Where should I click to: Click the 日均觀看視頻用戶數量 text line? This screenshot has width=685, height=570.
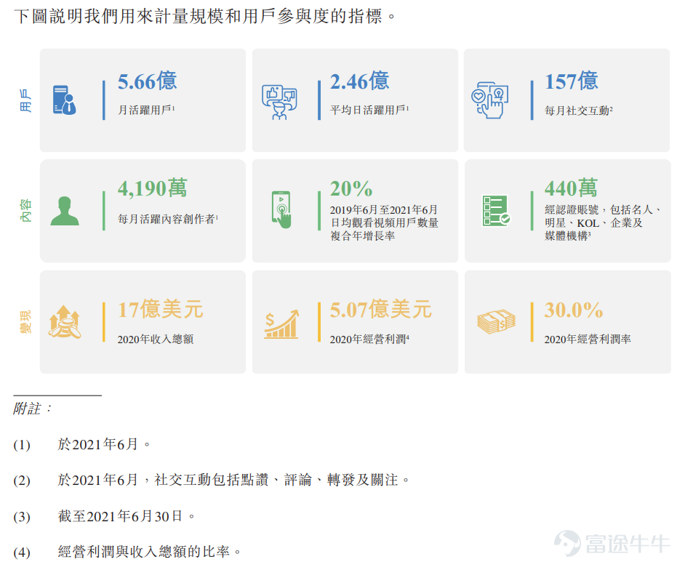384,222
